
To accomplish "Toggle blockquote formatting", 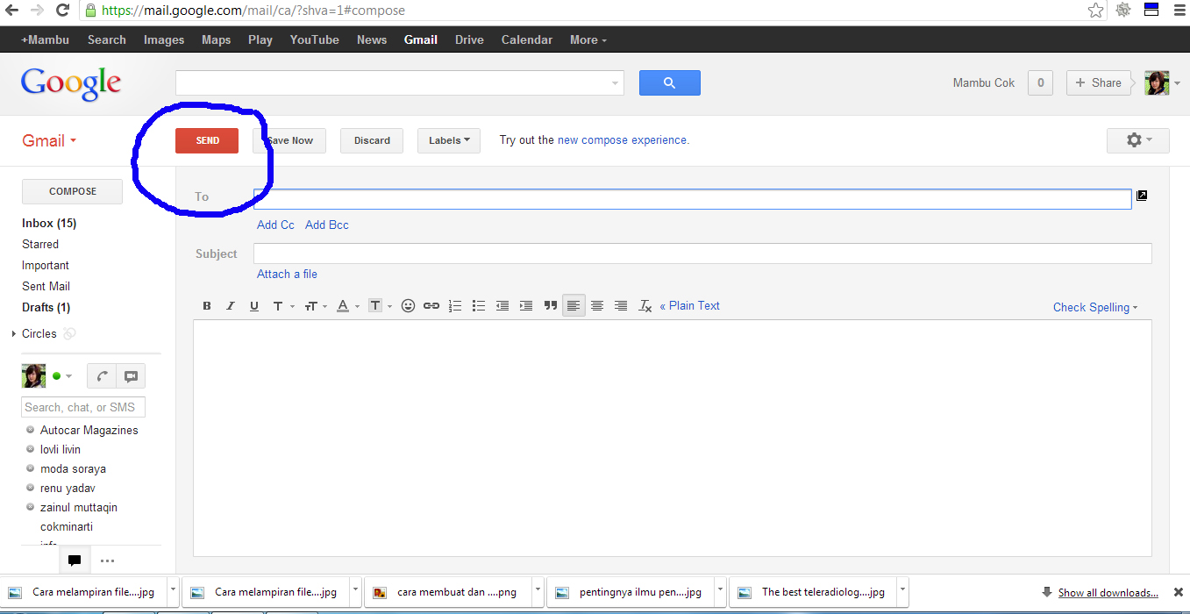I will pos(550,305).
